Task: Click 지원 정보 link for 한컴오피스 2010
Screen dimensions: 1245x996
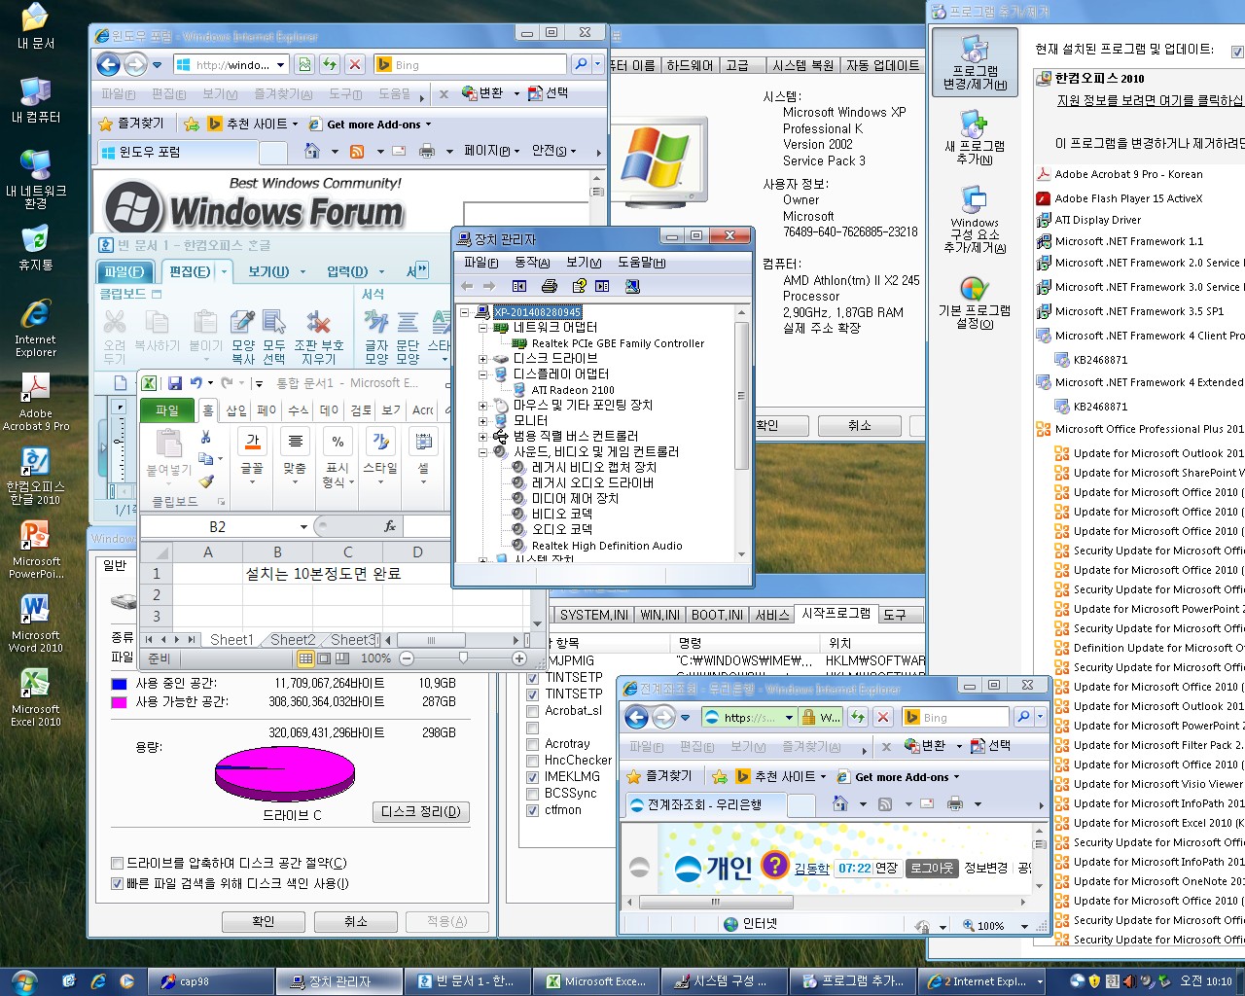Action: coord(1150,100)
